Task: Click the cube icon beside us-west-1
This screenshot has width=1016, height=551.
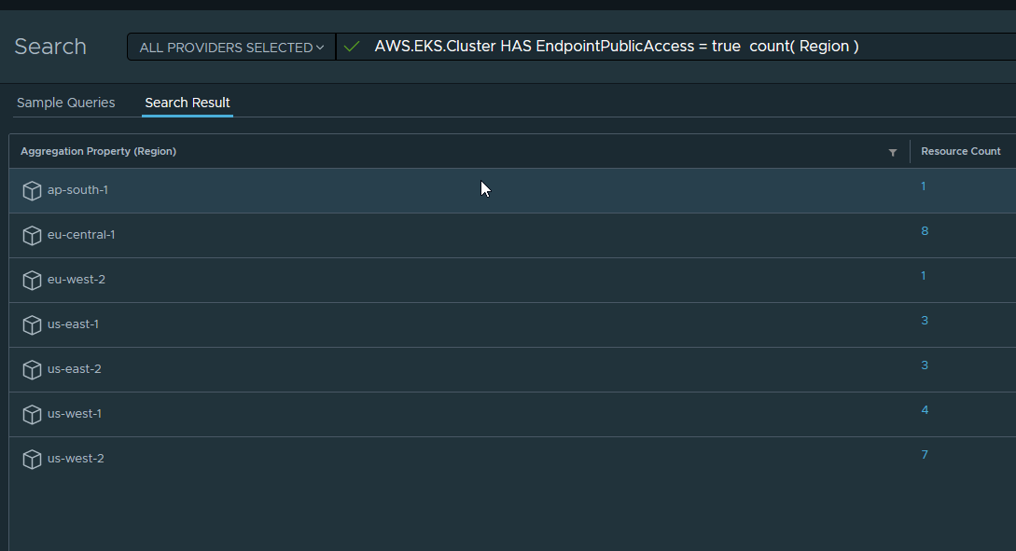Action: click(x=33, y=415)
